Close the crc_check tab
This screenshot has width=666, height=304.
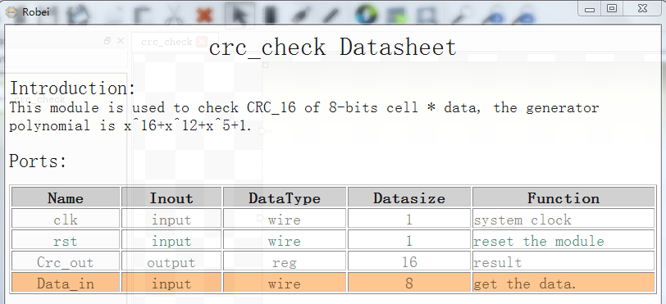pos(202,42)
